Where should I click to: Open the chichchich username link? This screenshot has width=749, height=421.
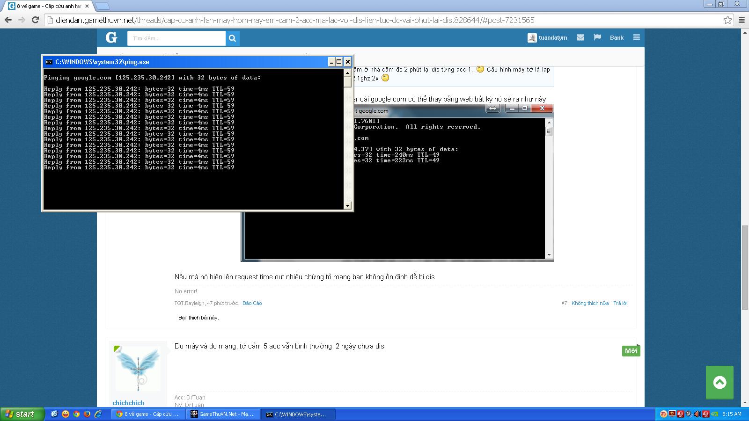coord(128,403)
